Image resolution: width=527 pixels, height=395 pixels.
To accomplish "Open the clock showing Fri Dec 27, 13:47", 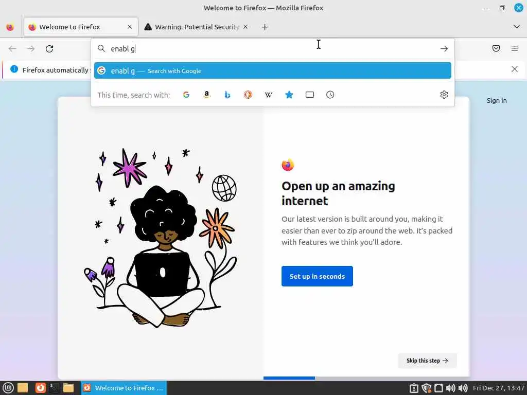I will pyautogui.click(x=498, y=388).
